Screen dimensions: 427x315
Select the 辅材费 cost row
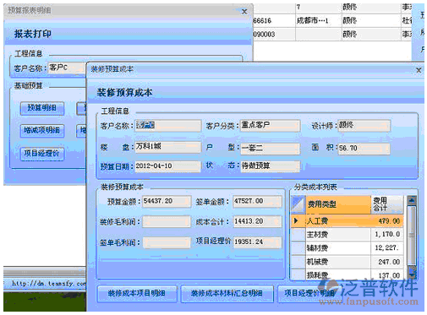(x=348, y=247)
